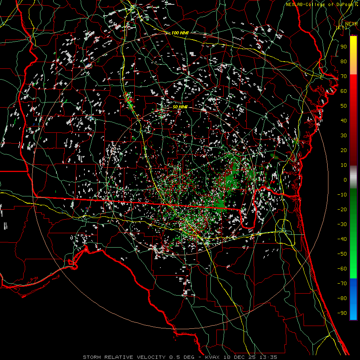This screenshot has width=360, height=360.
Task: Pick the gray zero-velocity band of the color bar
Action: click(353, 177)
